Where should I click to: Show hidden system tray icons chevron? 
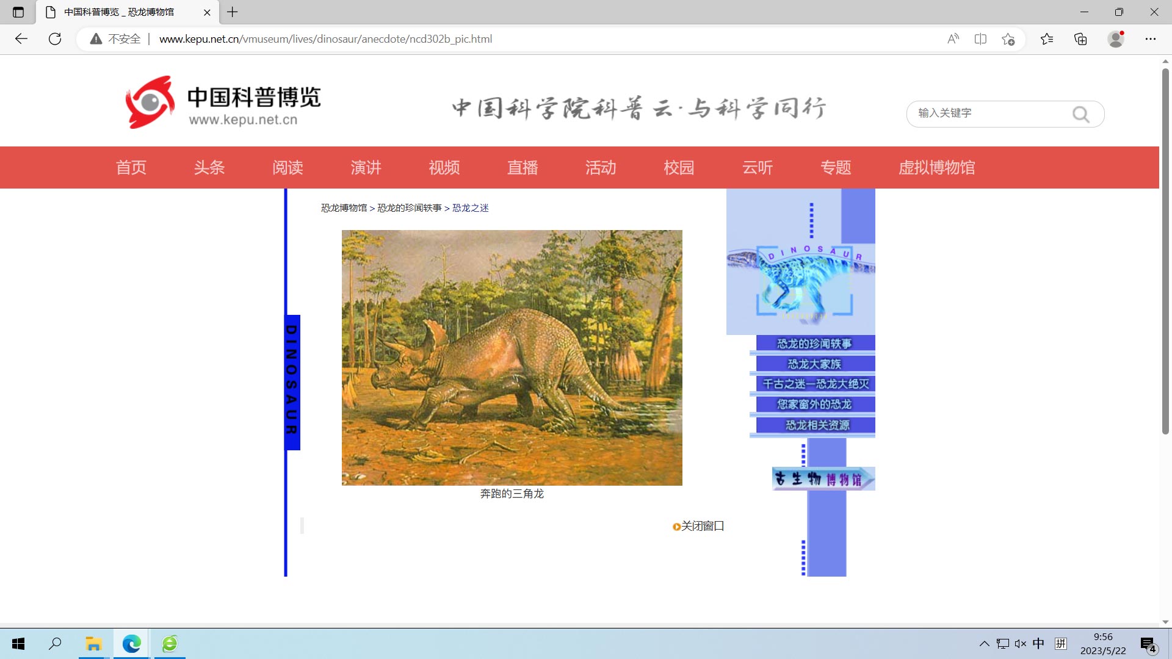[x=984, y=644]
